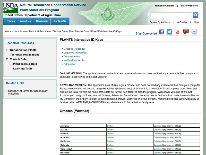The width and height of the screenshot is (206, 155).
Task: Download the Connecticut zip archive
Action: 158,149
